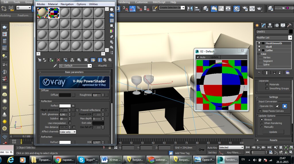Select the When Rendering update option
Image resolution: width=294 pixels, height=164 pixels.
click(x=262, y=123)
